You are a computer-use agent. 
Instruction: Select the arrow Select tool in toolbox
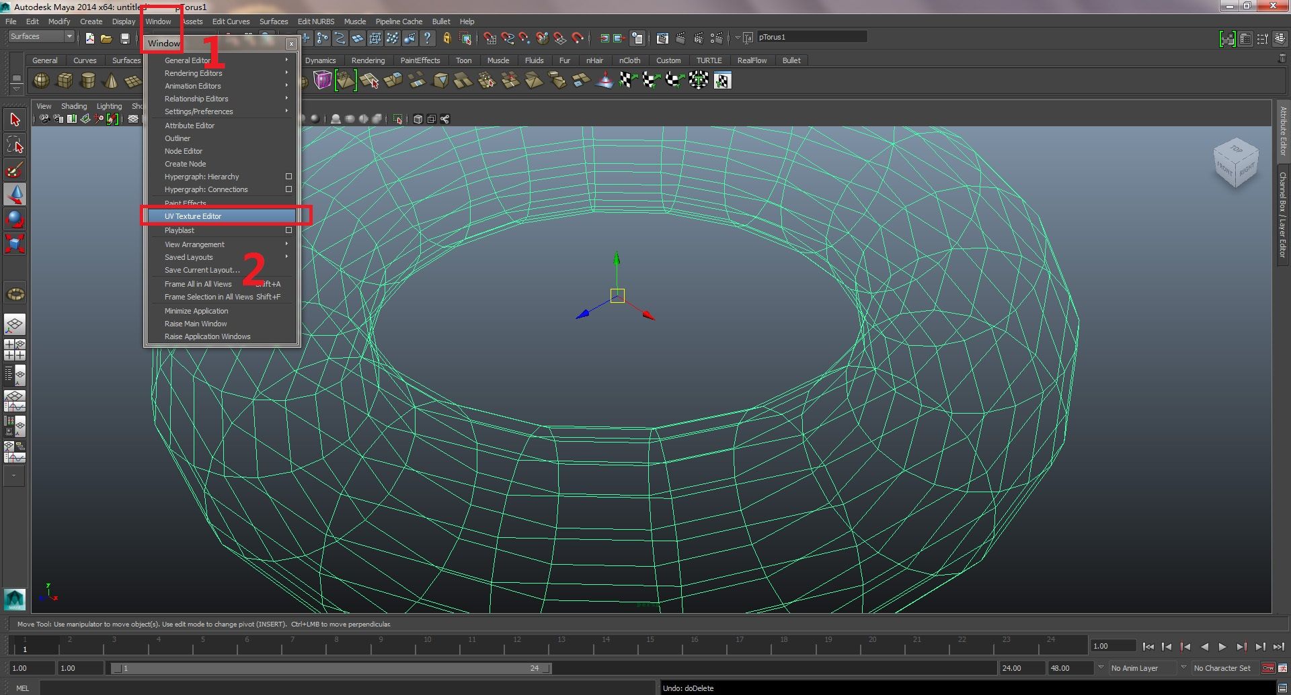click(15, 120)
